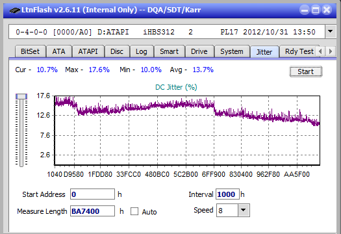Select the Jitter tab
Screen dimensions: 341x234
pos(264,52)
